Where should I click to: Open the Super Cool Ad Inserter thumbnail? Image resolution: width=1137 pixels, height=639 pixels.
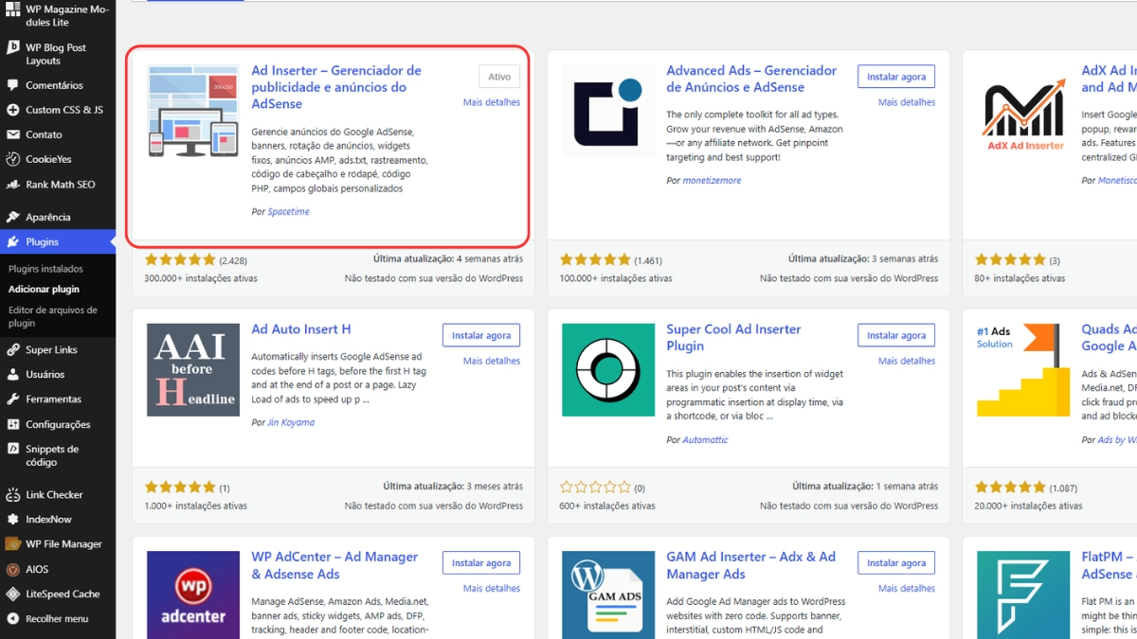608,370
